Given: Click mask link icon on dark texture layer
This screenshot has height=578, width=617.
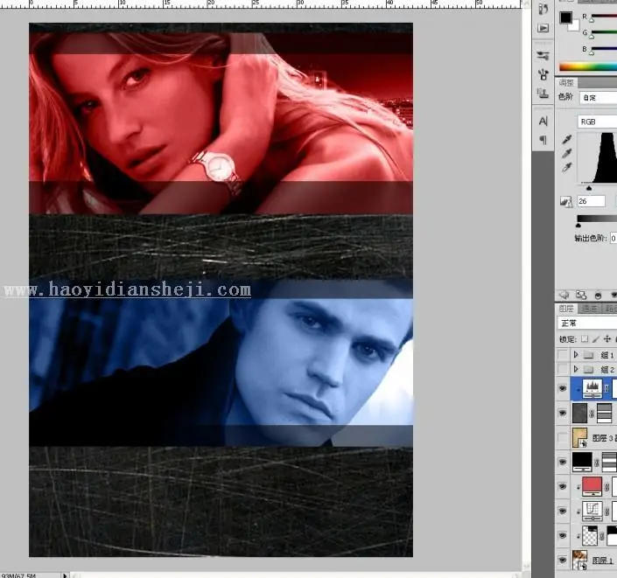Looking at the screenshot, I should tap(592, 414).
